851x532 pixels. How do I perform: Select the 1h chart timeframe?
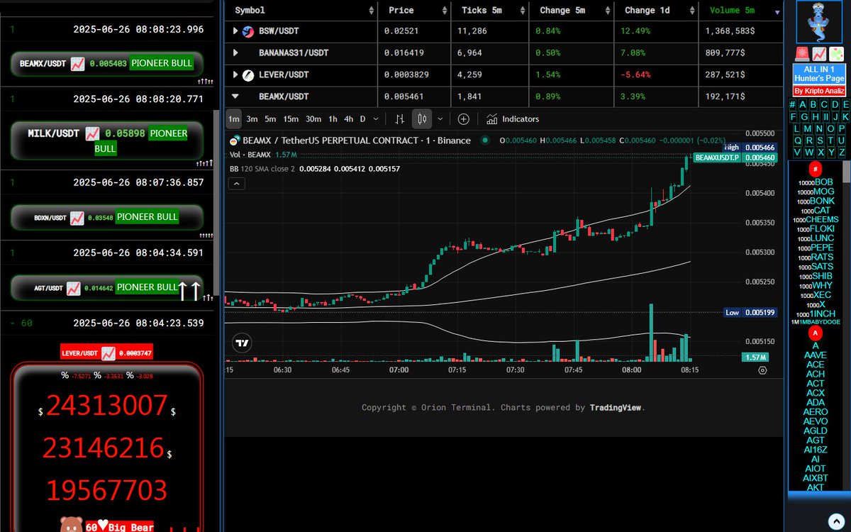click(x=333, y=119)
